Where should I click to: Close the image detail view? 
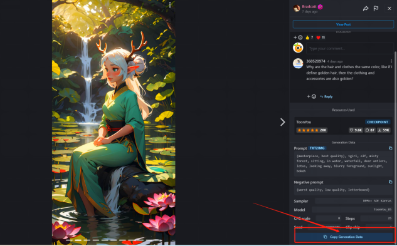tap(389, 9)
